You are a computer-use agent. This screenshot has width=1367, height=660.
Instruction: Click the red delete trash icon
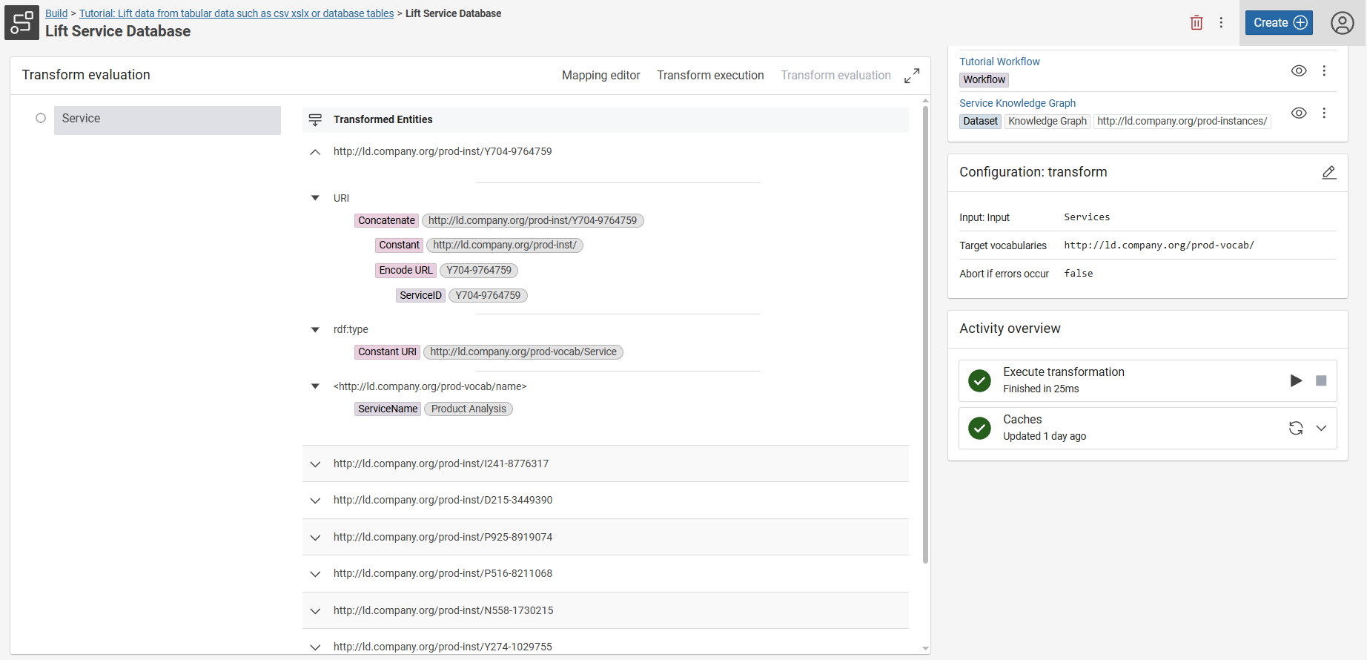coord(1196,23)
